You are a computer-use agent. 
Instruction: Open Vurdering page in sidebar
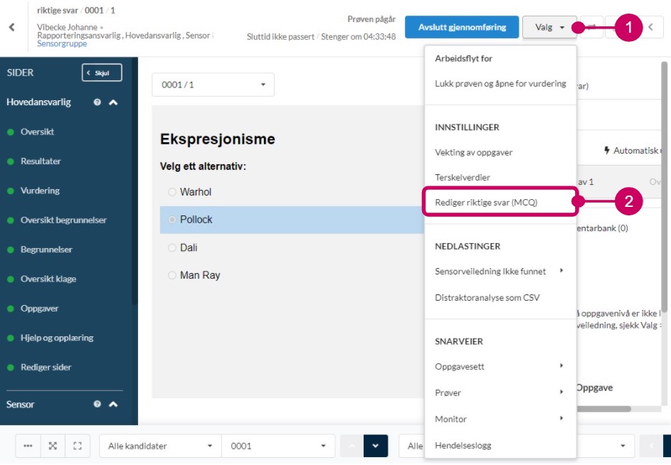tap(40, 191)
